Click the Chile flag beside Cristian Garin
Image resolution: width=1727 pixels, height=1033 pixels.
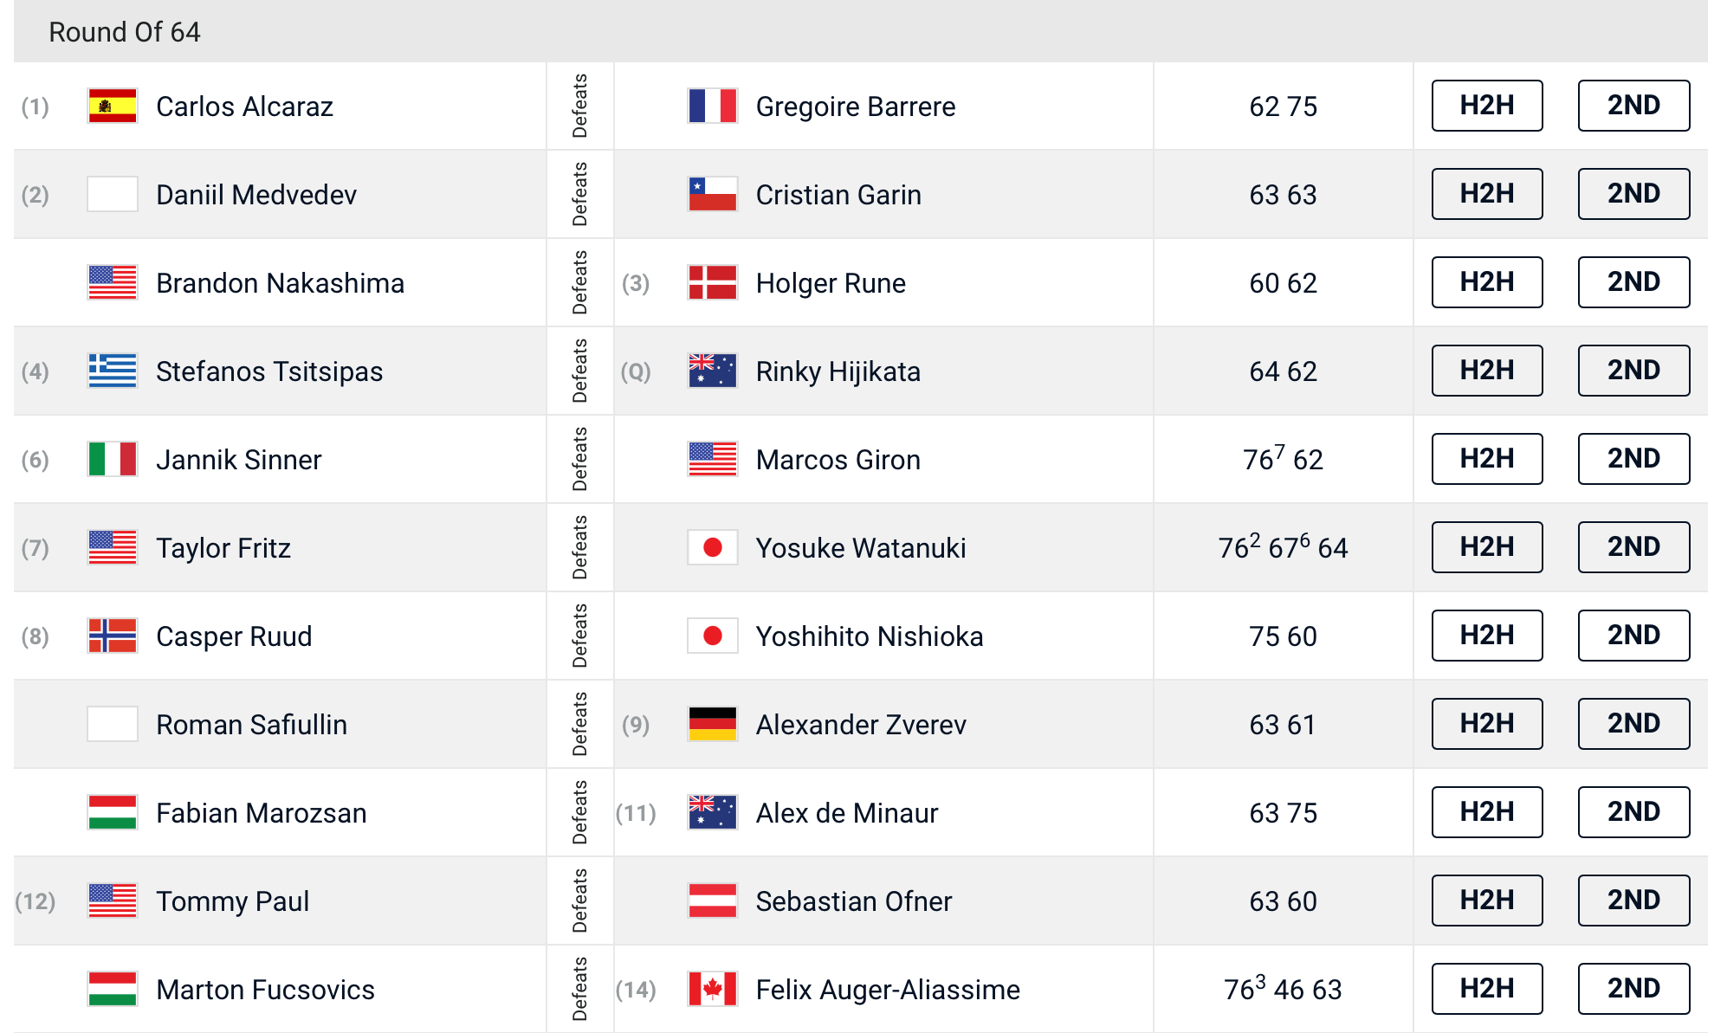pyautogui.click(x=712, y=195)
